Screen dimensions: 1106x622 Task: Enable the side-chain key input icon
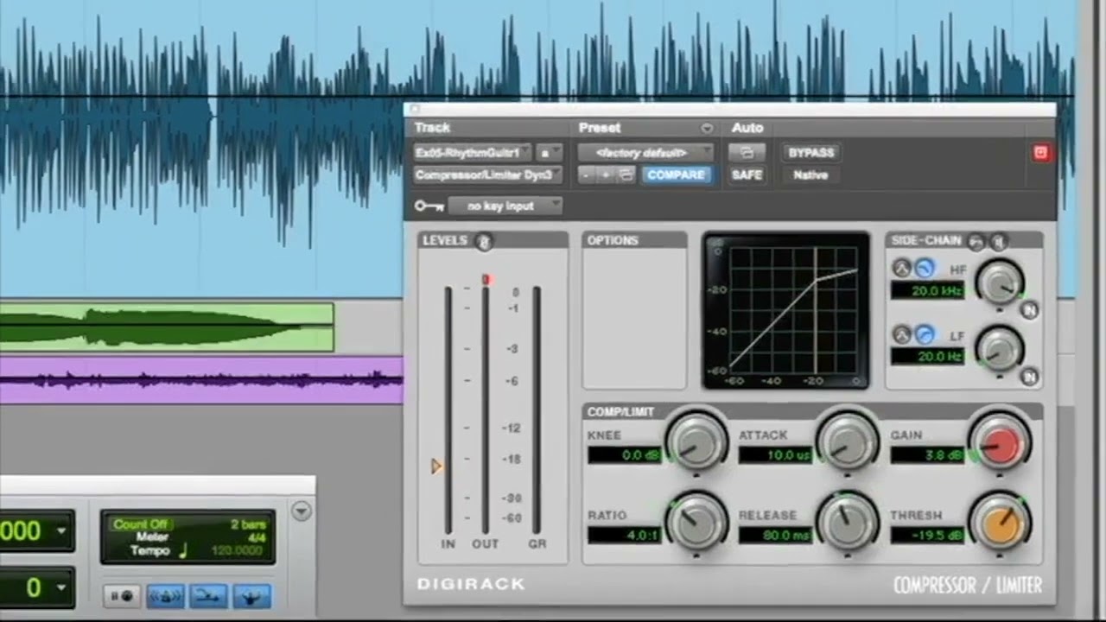[976, 242]
